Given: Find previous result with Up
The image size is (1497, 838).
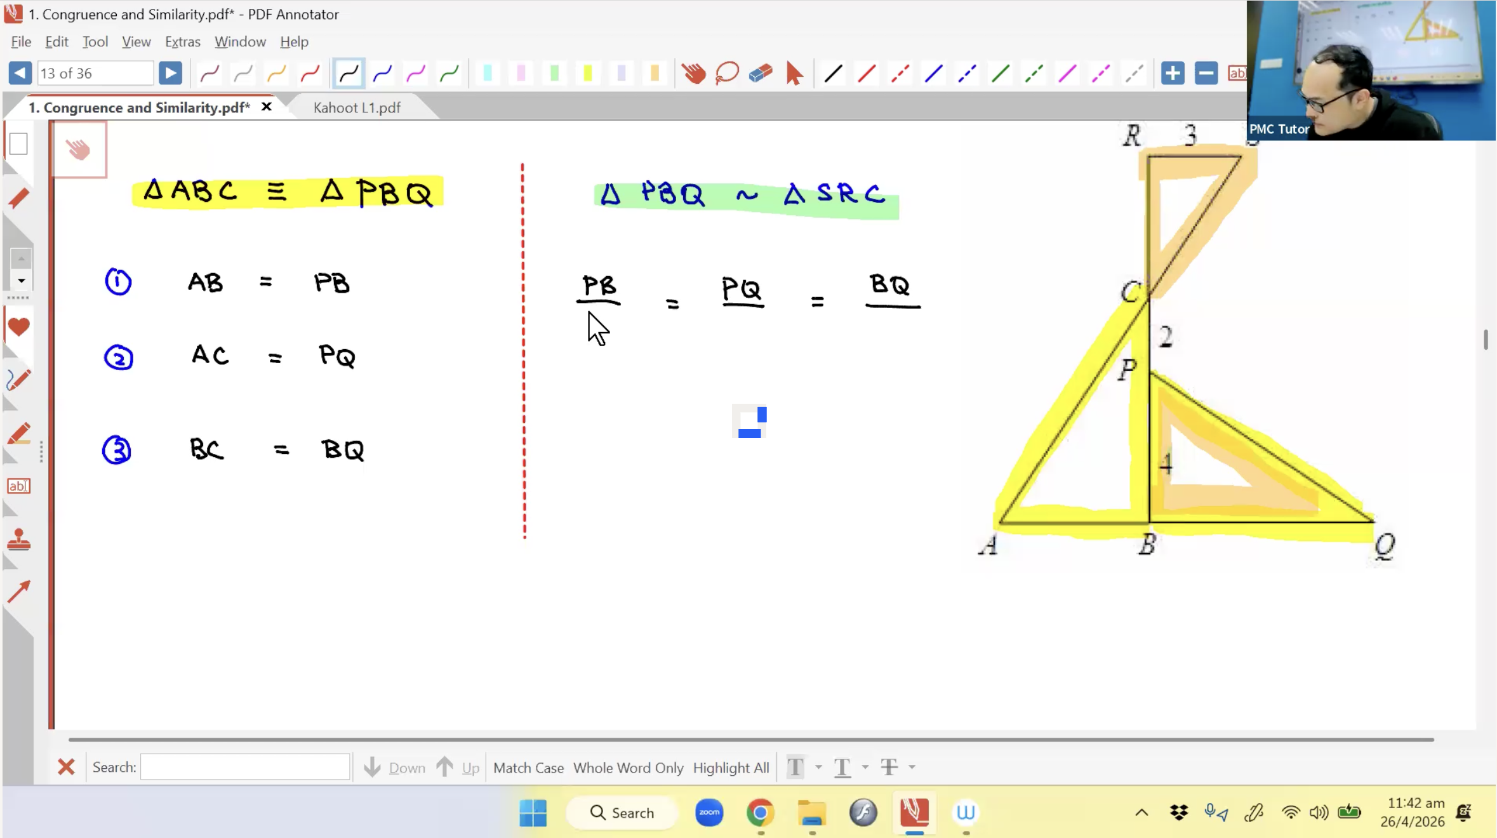Looking at the screenshot, I should (x=458, y=768).
